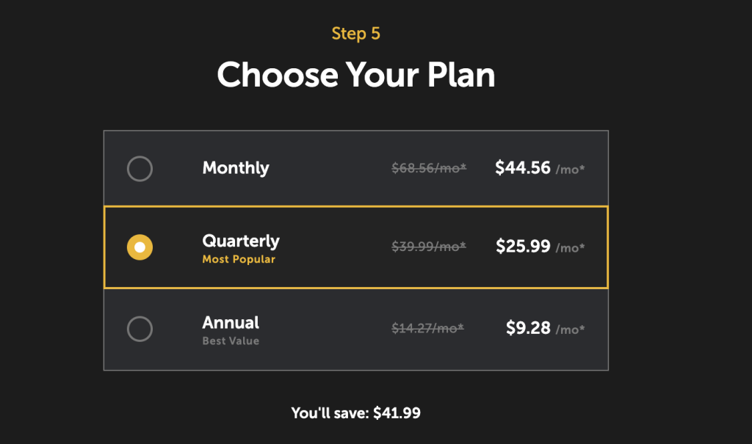Click the crossed-out $14.27/mo price
The height and width of the screenshot is (444, 752).
pyautogui.click(x=428, y=329)
